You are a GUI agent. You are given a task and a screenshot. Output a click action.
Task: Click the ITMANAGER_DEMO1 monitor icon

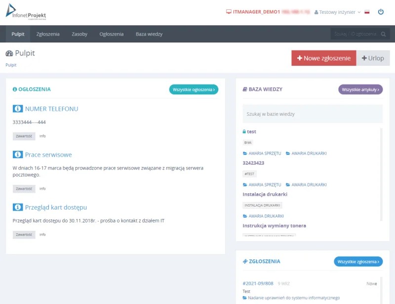pyautogui.click(x=229, y=12)
